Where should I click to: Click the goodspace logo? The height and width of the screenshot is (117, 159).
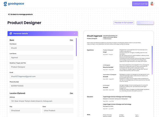point(14,4)
